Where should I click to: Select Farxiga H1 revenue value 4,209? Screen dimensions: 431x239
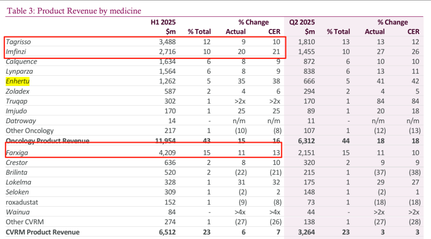click(167, 153)
